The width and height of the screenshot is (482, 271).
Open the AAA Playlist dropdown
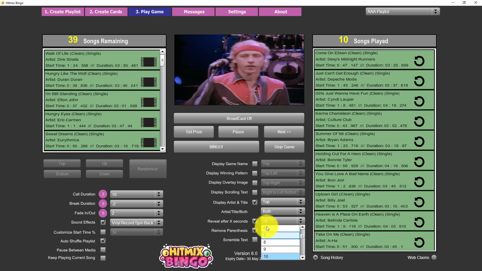point(436,11)
